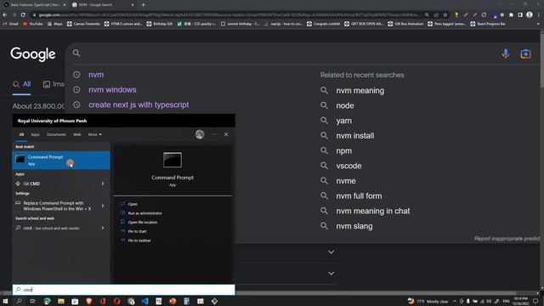This screenshot has height=306, width=544.
Task: Choose Pin to taskbar
Action: pos(139,240)
